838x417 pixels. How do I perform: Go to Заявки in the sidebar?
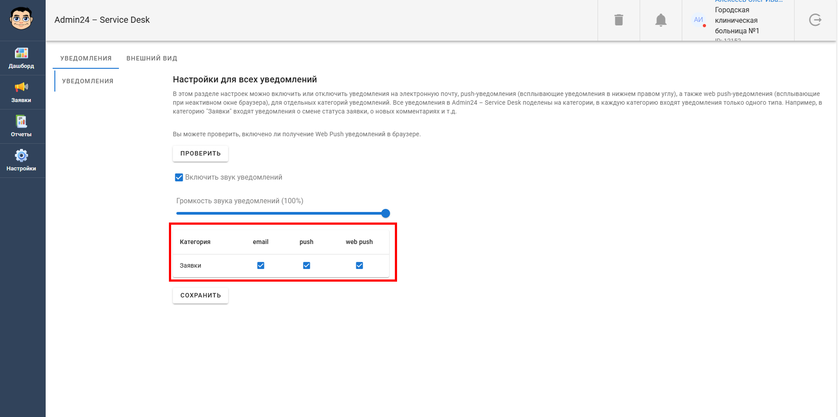(21, 92)
